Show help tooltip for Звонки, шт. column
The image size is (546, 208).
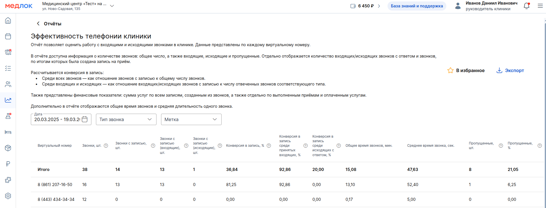coord(106,146)
